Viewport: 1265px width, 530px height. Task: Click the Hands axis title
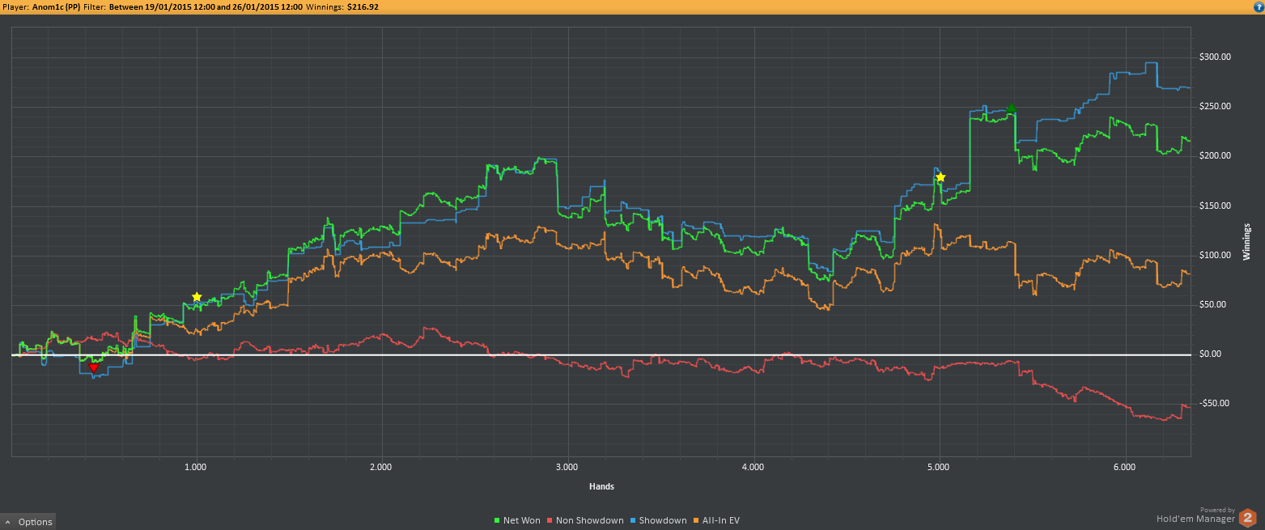coord(601,486)
